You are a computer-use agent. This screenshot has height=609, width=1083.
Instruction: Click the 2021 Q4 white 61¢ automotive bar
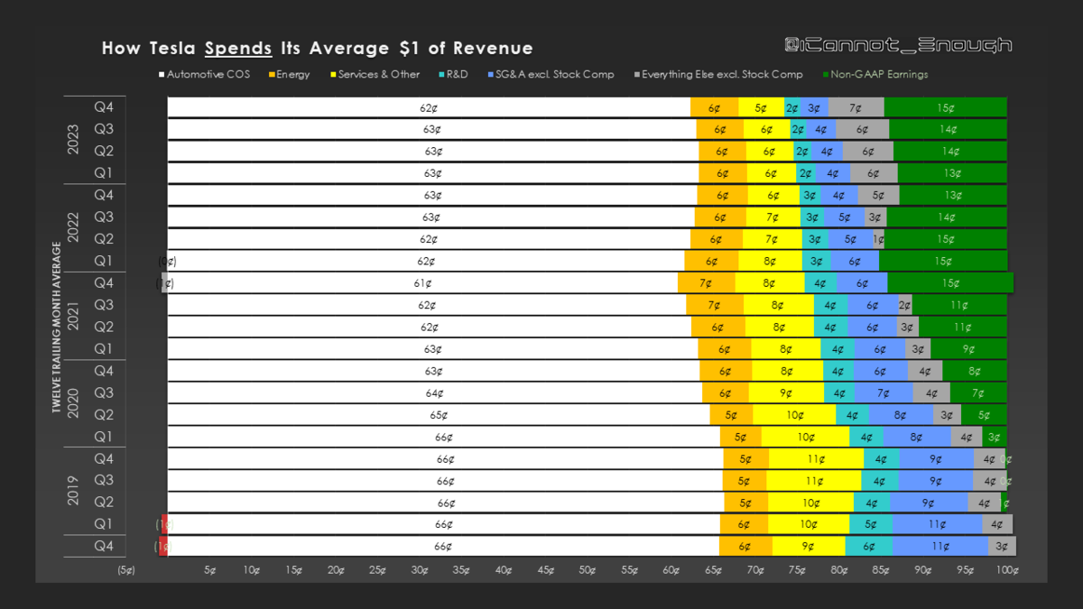422,283
